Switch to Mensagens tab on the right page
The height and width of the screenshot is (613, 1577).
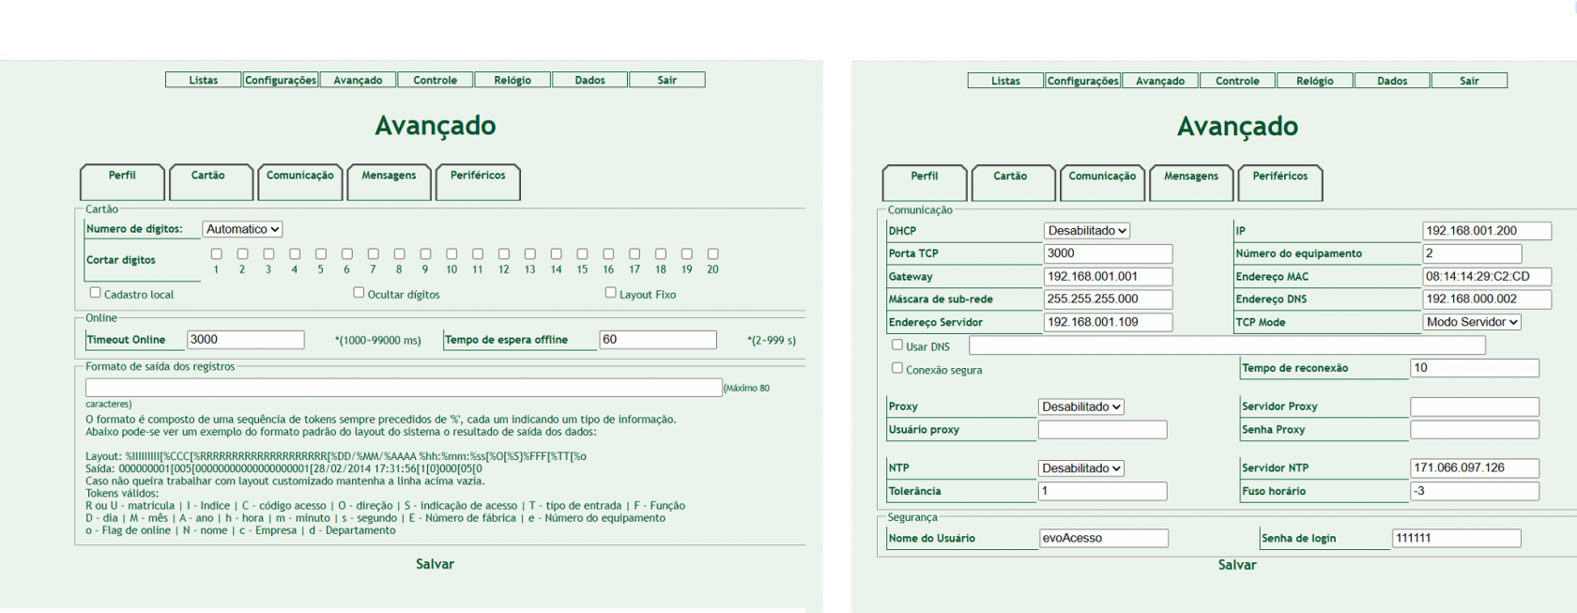click(1191, 182)
